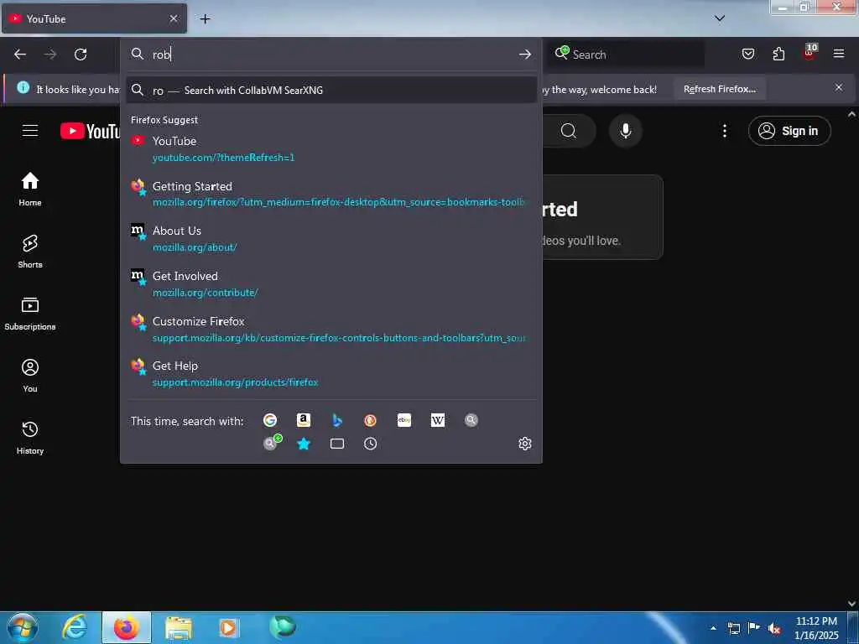
Task: Close the YouTube tab
Action: click(173, 18)
